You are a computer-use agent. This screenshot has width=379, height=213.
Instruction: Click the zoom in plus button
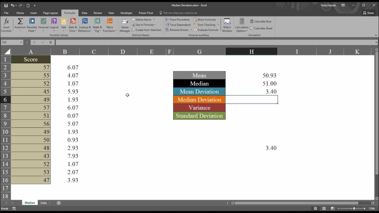364,209
